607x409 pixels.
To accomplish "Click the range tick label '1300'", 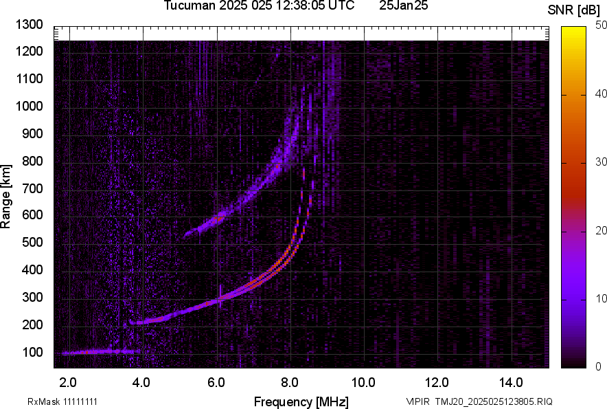I will point(29,25).
